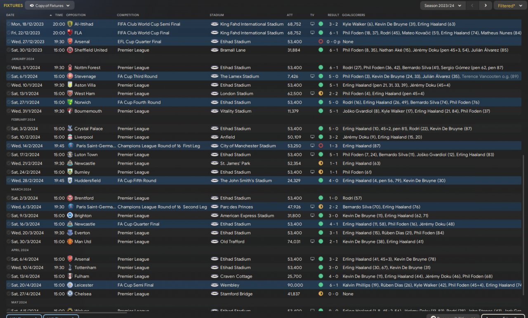528x318 pixels.
Task: Open the Parc des Princes stadium link
Action: tap(236, 207)
